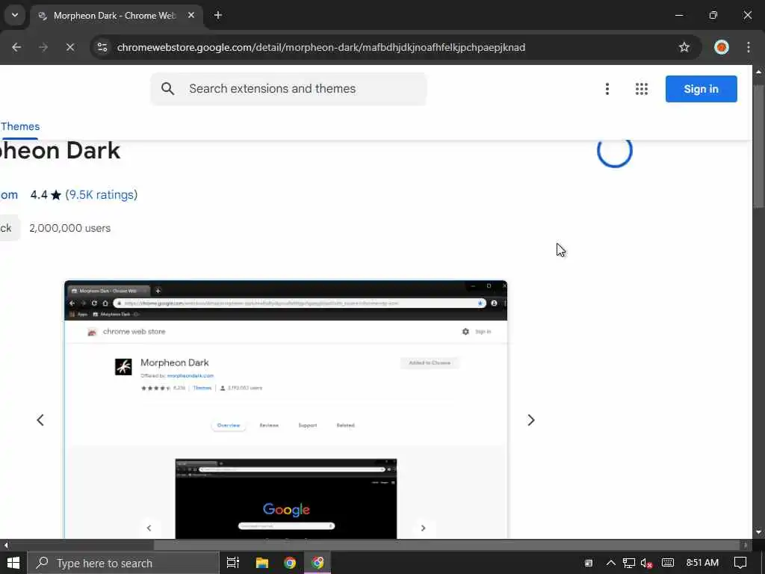Go back to previous page
The height and width of the screenshot is (574, 765).
pos(16,47)
